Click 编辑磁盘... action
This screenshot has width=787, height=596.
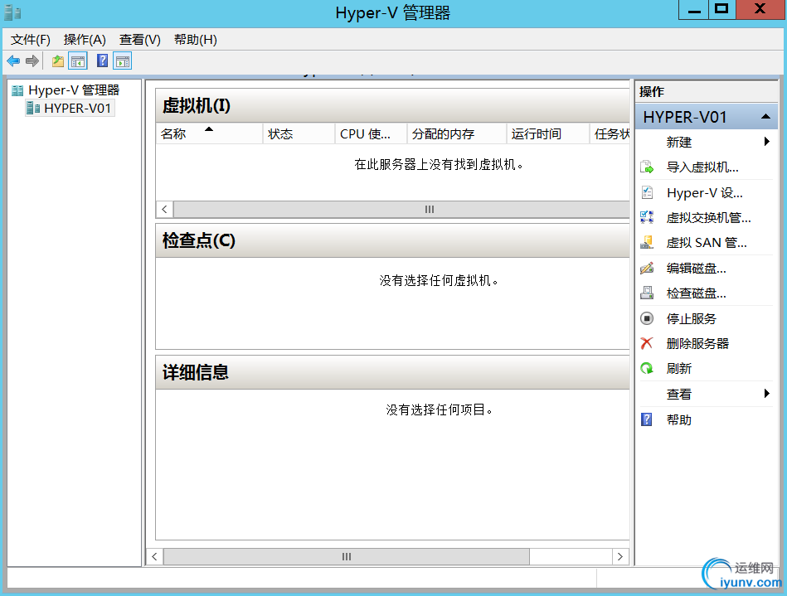tap(696, 269)
